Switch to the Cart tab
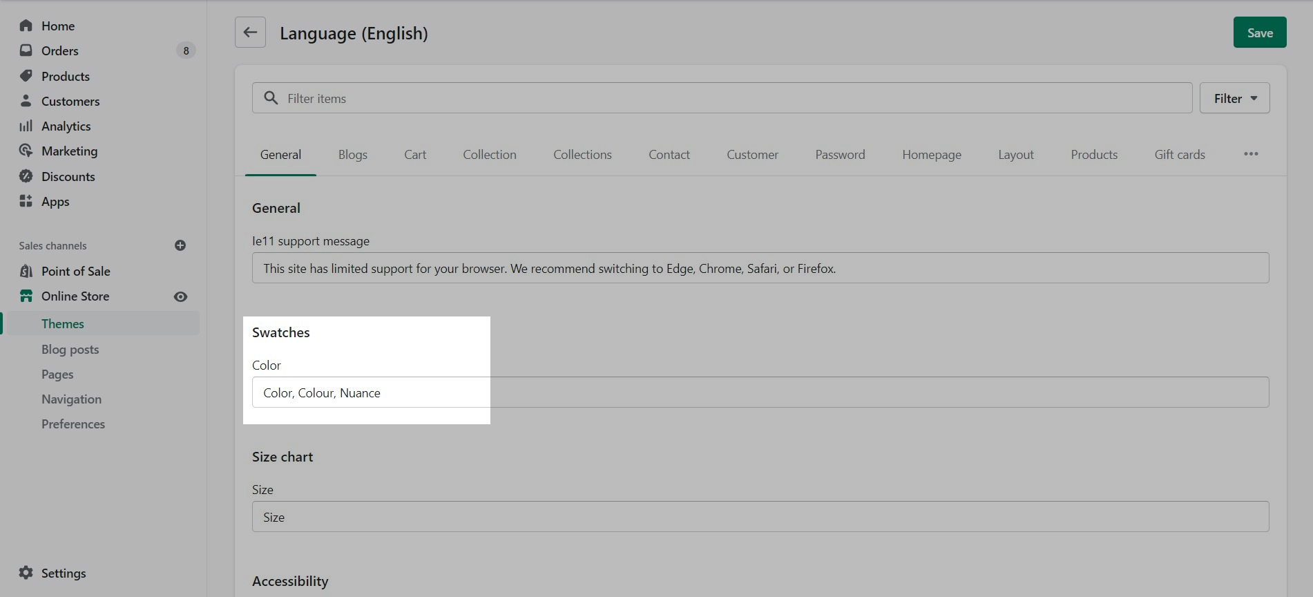The image size is (1313, 597). pyautogui.click(x=415, y=155)
